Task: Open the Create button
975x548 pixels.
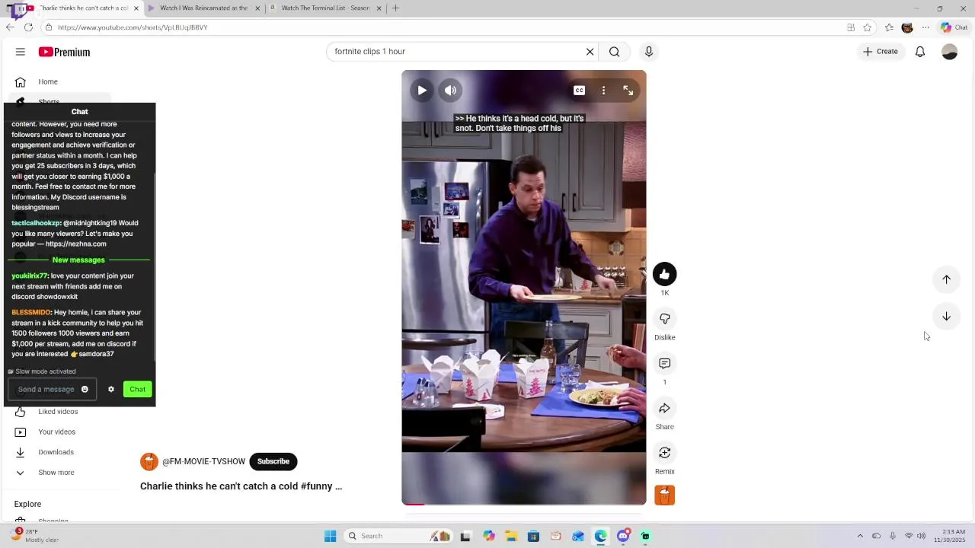Action: pyautogui.click(x=881, y=52)
